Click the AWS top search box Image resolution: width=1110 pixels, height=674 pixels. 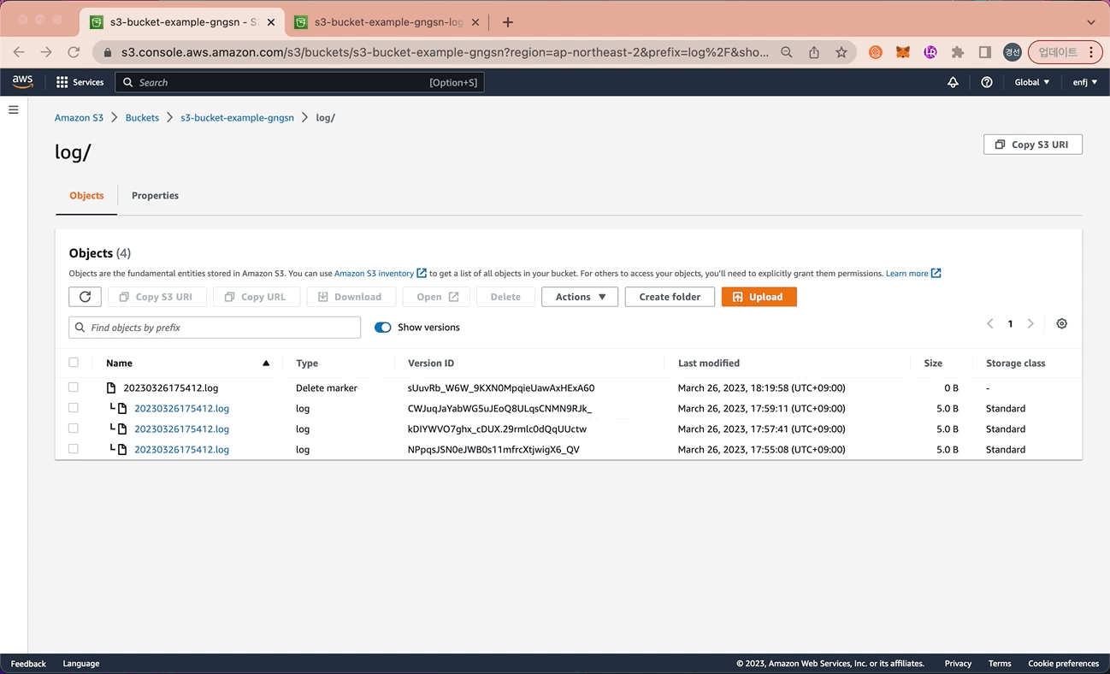click(x=299, y=82)
